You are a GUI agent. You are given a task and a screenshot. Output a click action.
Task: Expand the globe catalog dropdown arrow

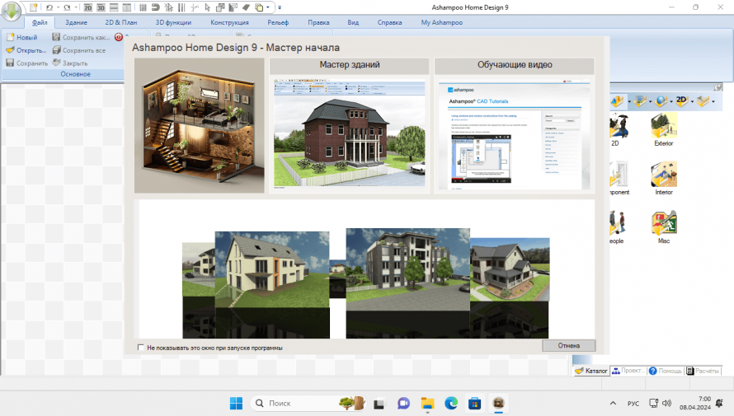[670, 101]
